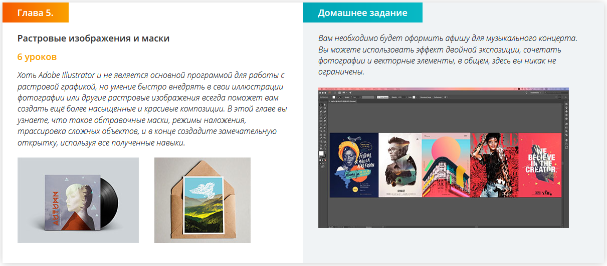
Task: Click the 'Глава 5.' orange label
Action: pyautogui.click(x=35, y=13)
